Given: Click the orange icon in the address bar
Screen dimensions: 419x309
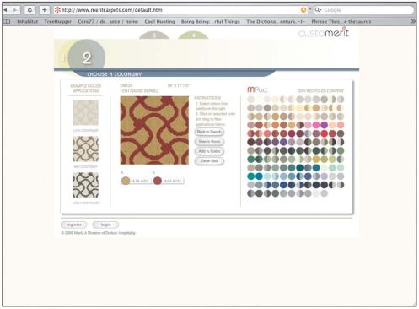Looking at the screenshot, I should point(304,10).
